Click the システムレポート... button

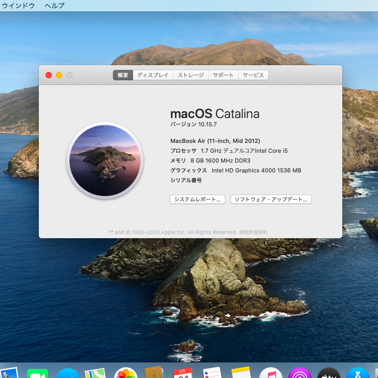[x=197, y=199]
